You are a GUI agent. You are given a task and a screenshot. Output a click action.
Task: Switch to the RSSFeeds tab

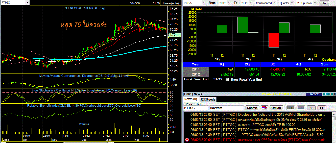click(208, 99)
